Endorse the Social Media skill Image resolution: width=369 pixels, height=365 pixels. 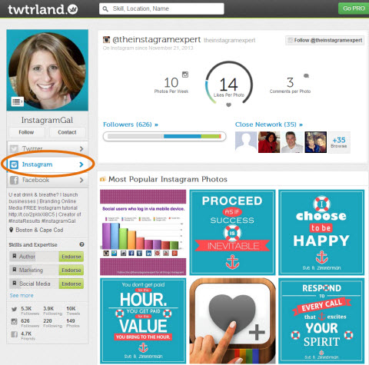71,284
